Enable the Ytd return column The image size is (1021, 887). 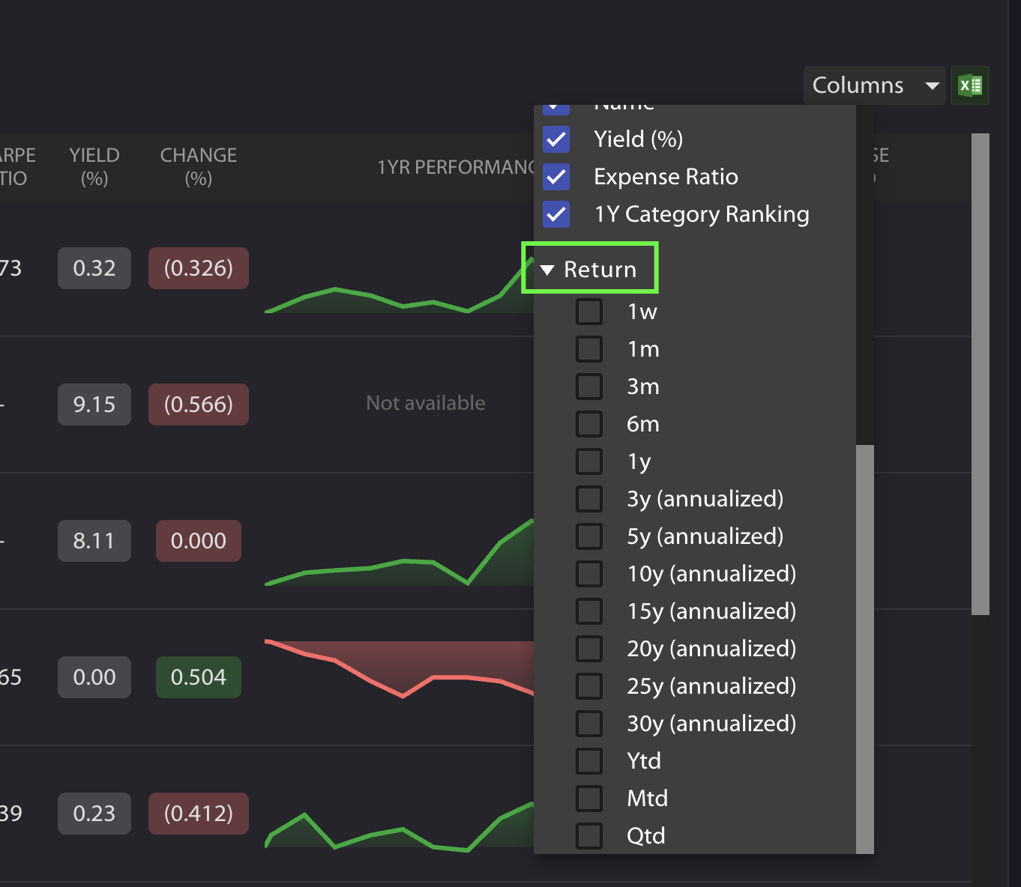tap(589, 761)
